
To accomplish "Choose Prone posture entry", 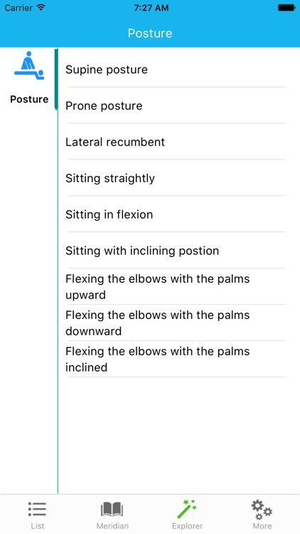I will point(176,105).
